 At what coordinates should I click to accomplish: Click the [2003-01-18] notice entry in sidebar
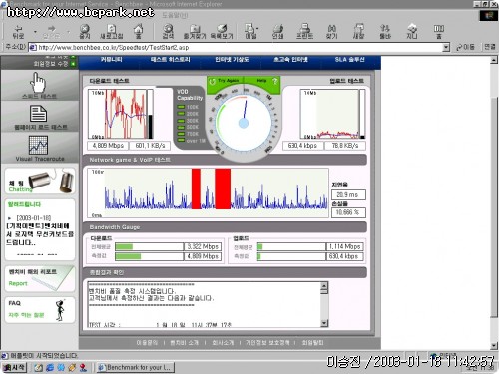tap(34, 218)
